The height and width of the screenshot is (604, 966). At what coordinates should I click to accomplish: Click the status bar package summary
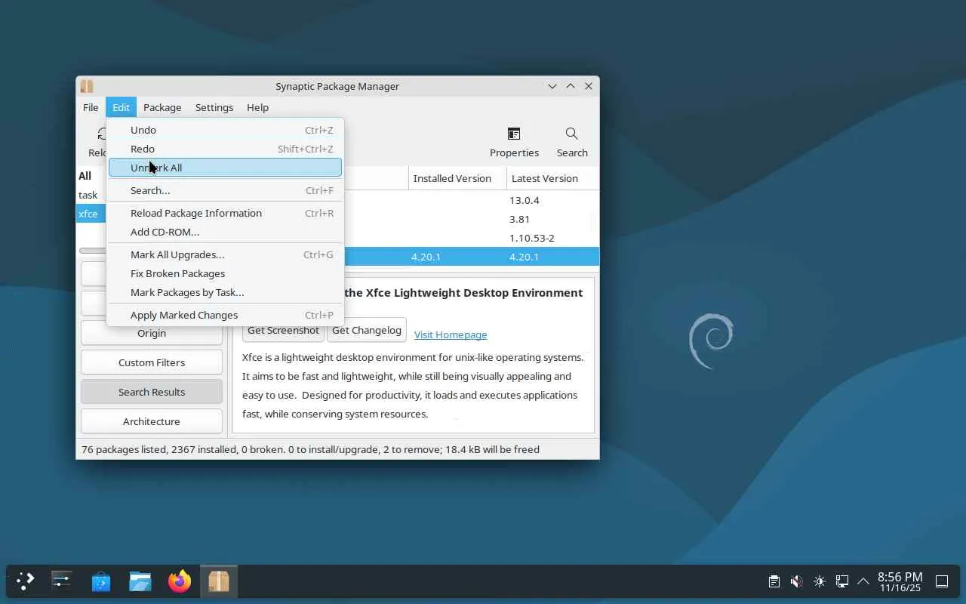(310, 449)
